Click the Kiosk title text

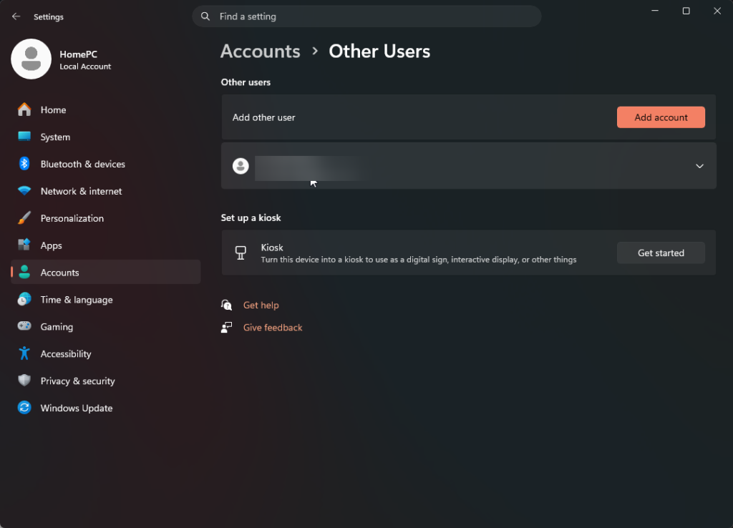pyautogui.click(x=272, y=247)
